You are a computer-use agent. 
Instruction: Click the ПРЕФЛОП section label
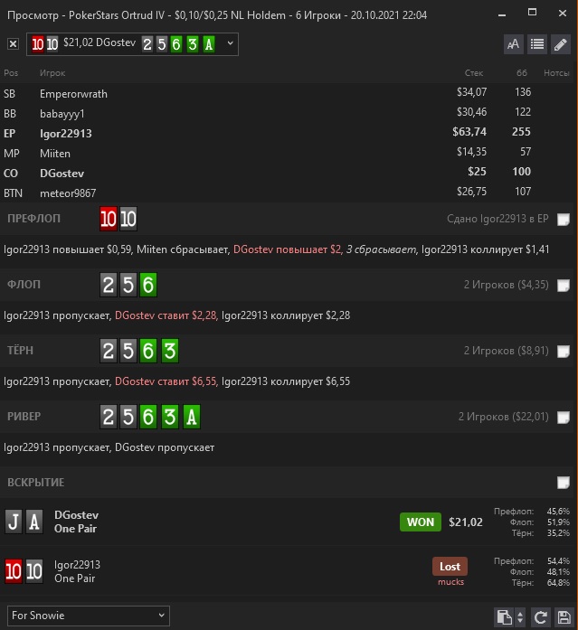pos(33,219)
